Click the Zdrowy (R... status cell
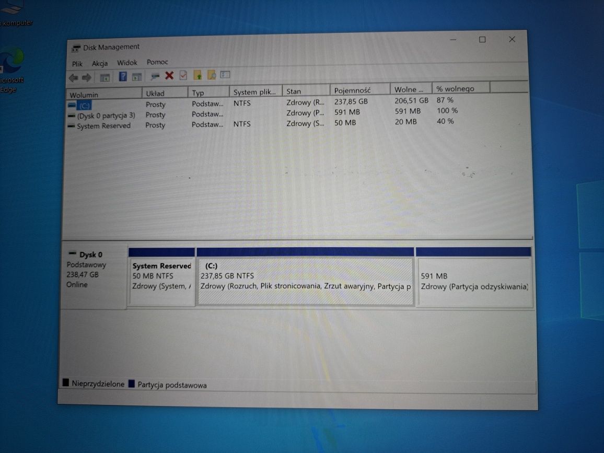The height and width of the screenshot is (453, 604). click(305, 102)
